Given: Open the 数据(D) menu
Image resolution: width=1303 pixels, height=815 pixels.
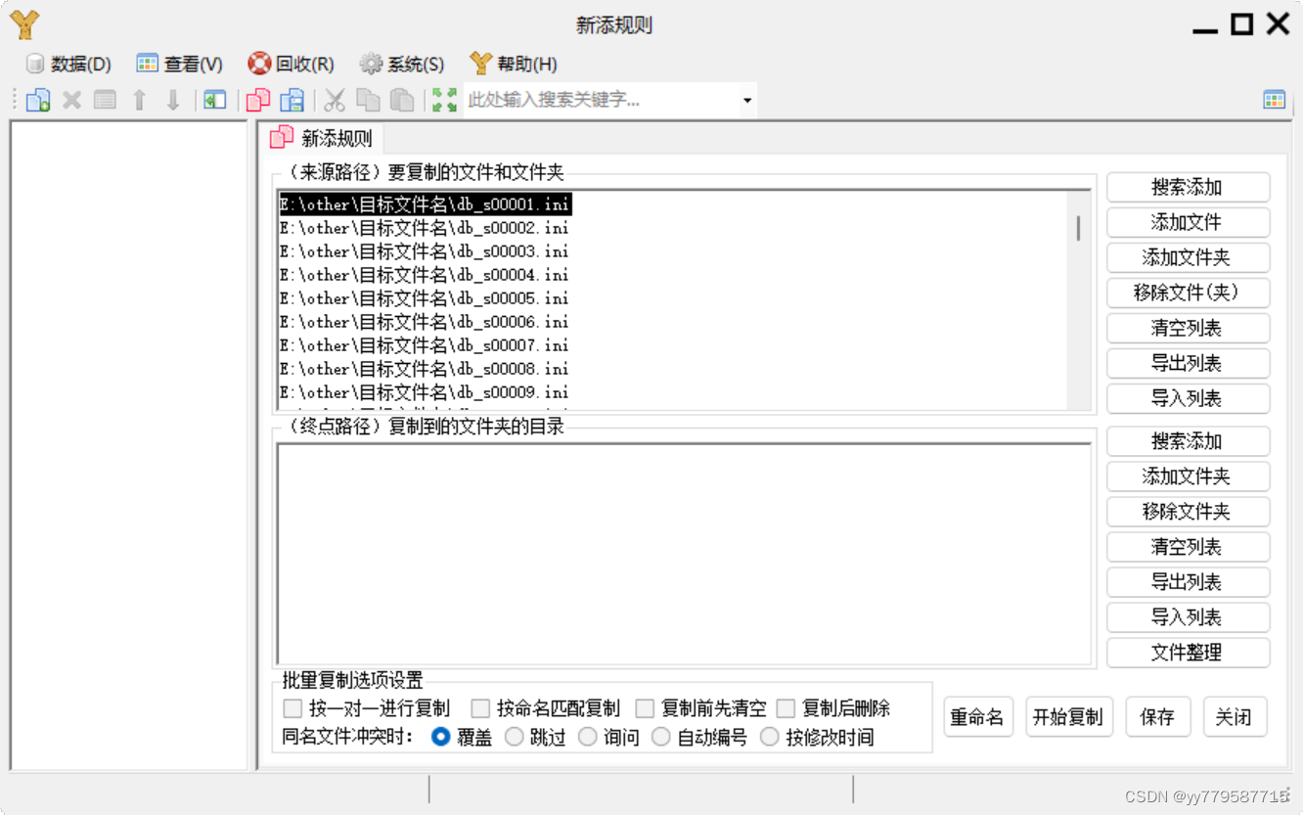Looking at the screenshot, I should (x=68, y=65).
